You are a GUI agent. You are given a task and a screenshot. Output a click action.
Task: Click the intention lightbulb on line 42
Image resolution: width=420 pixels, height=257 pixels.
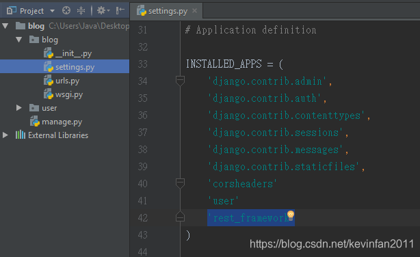click(x=291, y=215)
